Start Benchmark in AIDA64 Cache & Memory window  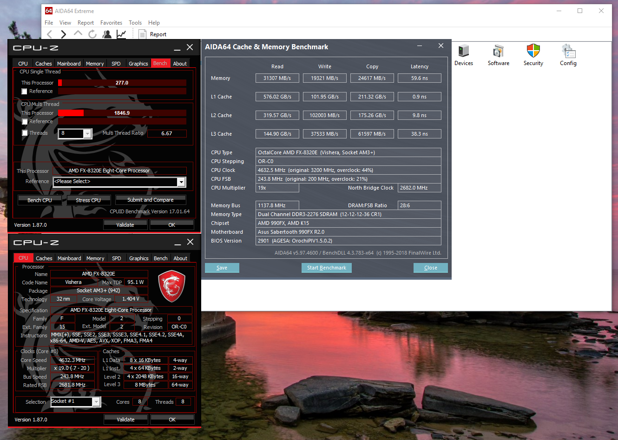(x=327, y=268)
